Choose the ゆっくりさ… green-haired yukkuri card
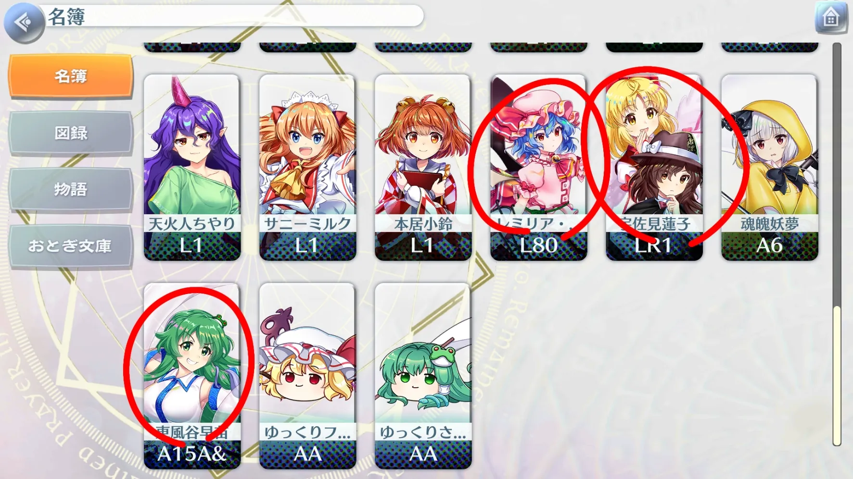Screen dimensions: 853x479 [x=423, y=376]
